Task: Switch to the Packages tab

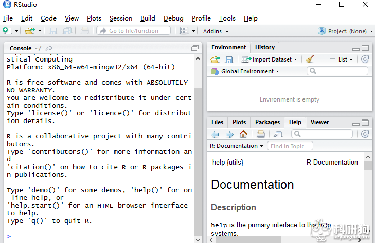Action: pyautogui.click(x=267, y=122)
